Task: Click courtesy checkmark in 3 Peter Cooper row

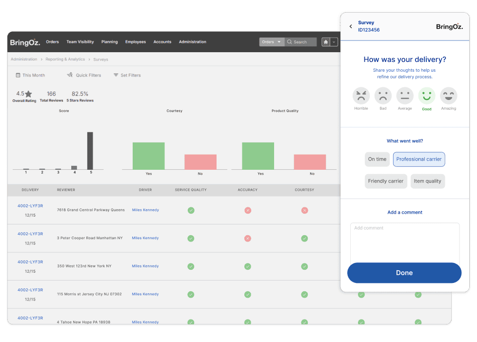Action: [304, 238]
